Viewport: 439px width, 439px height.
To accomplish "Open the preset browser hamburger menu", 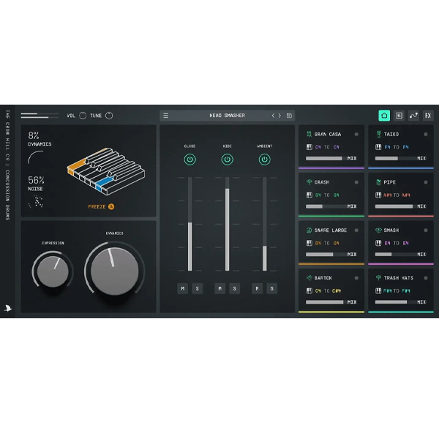I will click(166, 116).
